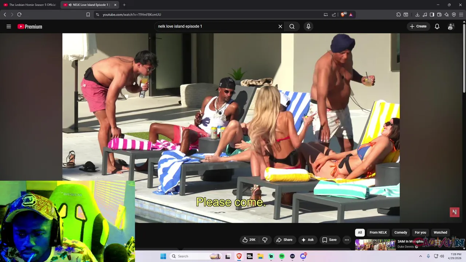Ask about this video
The height and width of the screenshot is (262, 466).
(x=307, y=240)
